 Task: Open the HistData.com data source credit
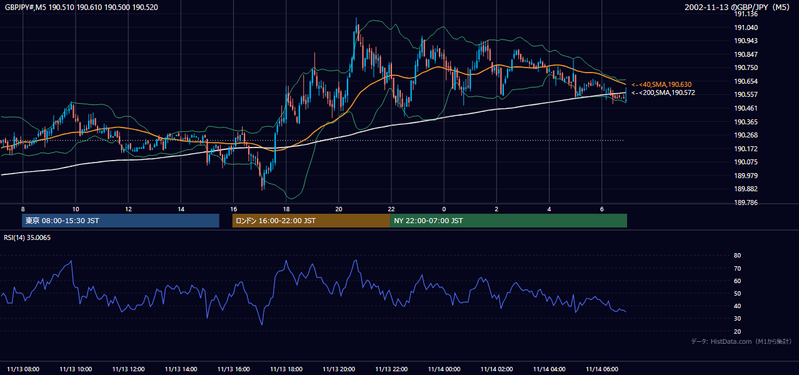click(741, 341)
